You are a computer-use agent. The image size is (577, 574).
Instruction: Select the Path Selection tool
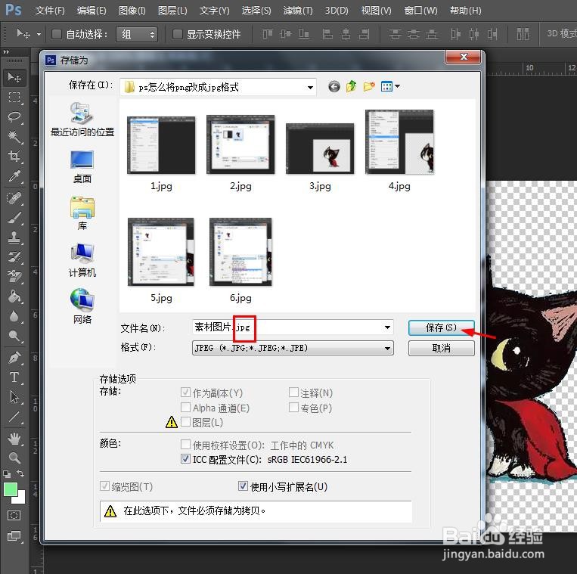14,397
